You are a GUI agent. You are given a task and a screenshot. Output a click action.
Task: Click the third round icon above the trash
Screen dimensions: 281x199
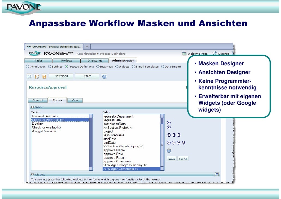178,143
